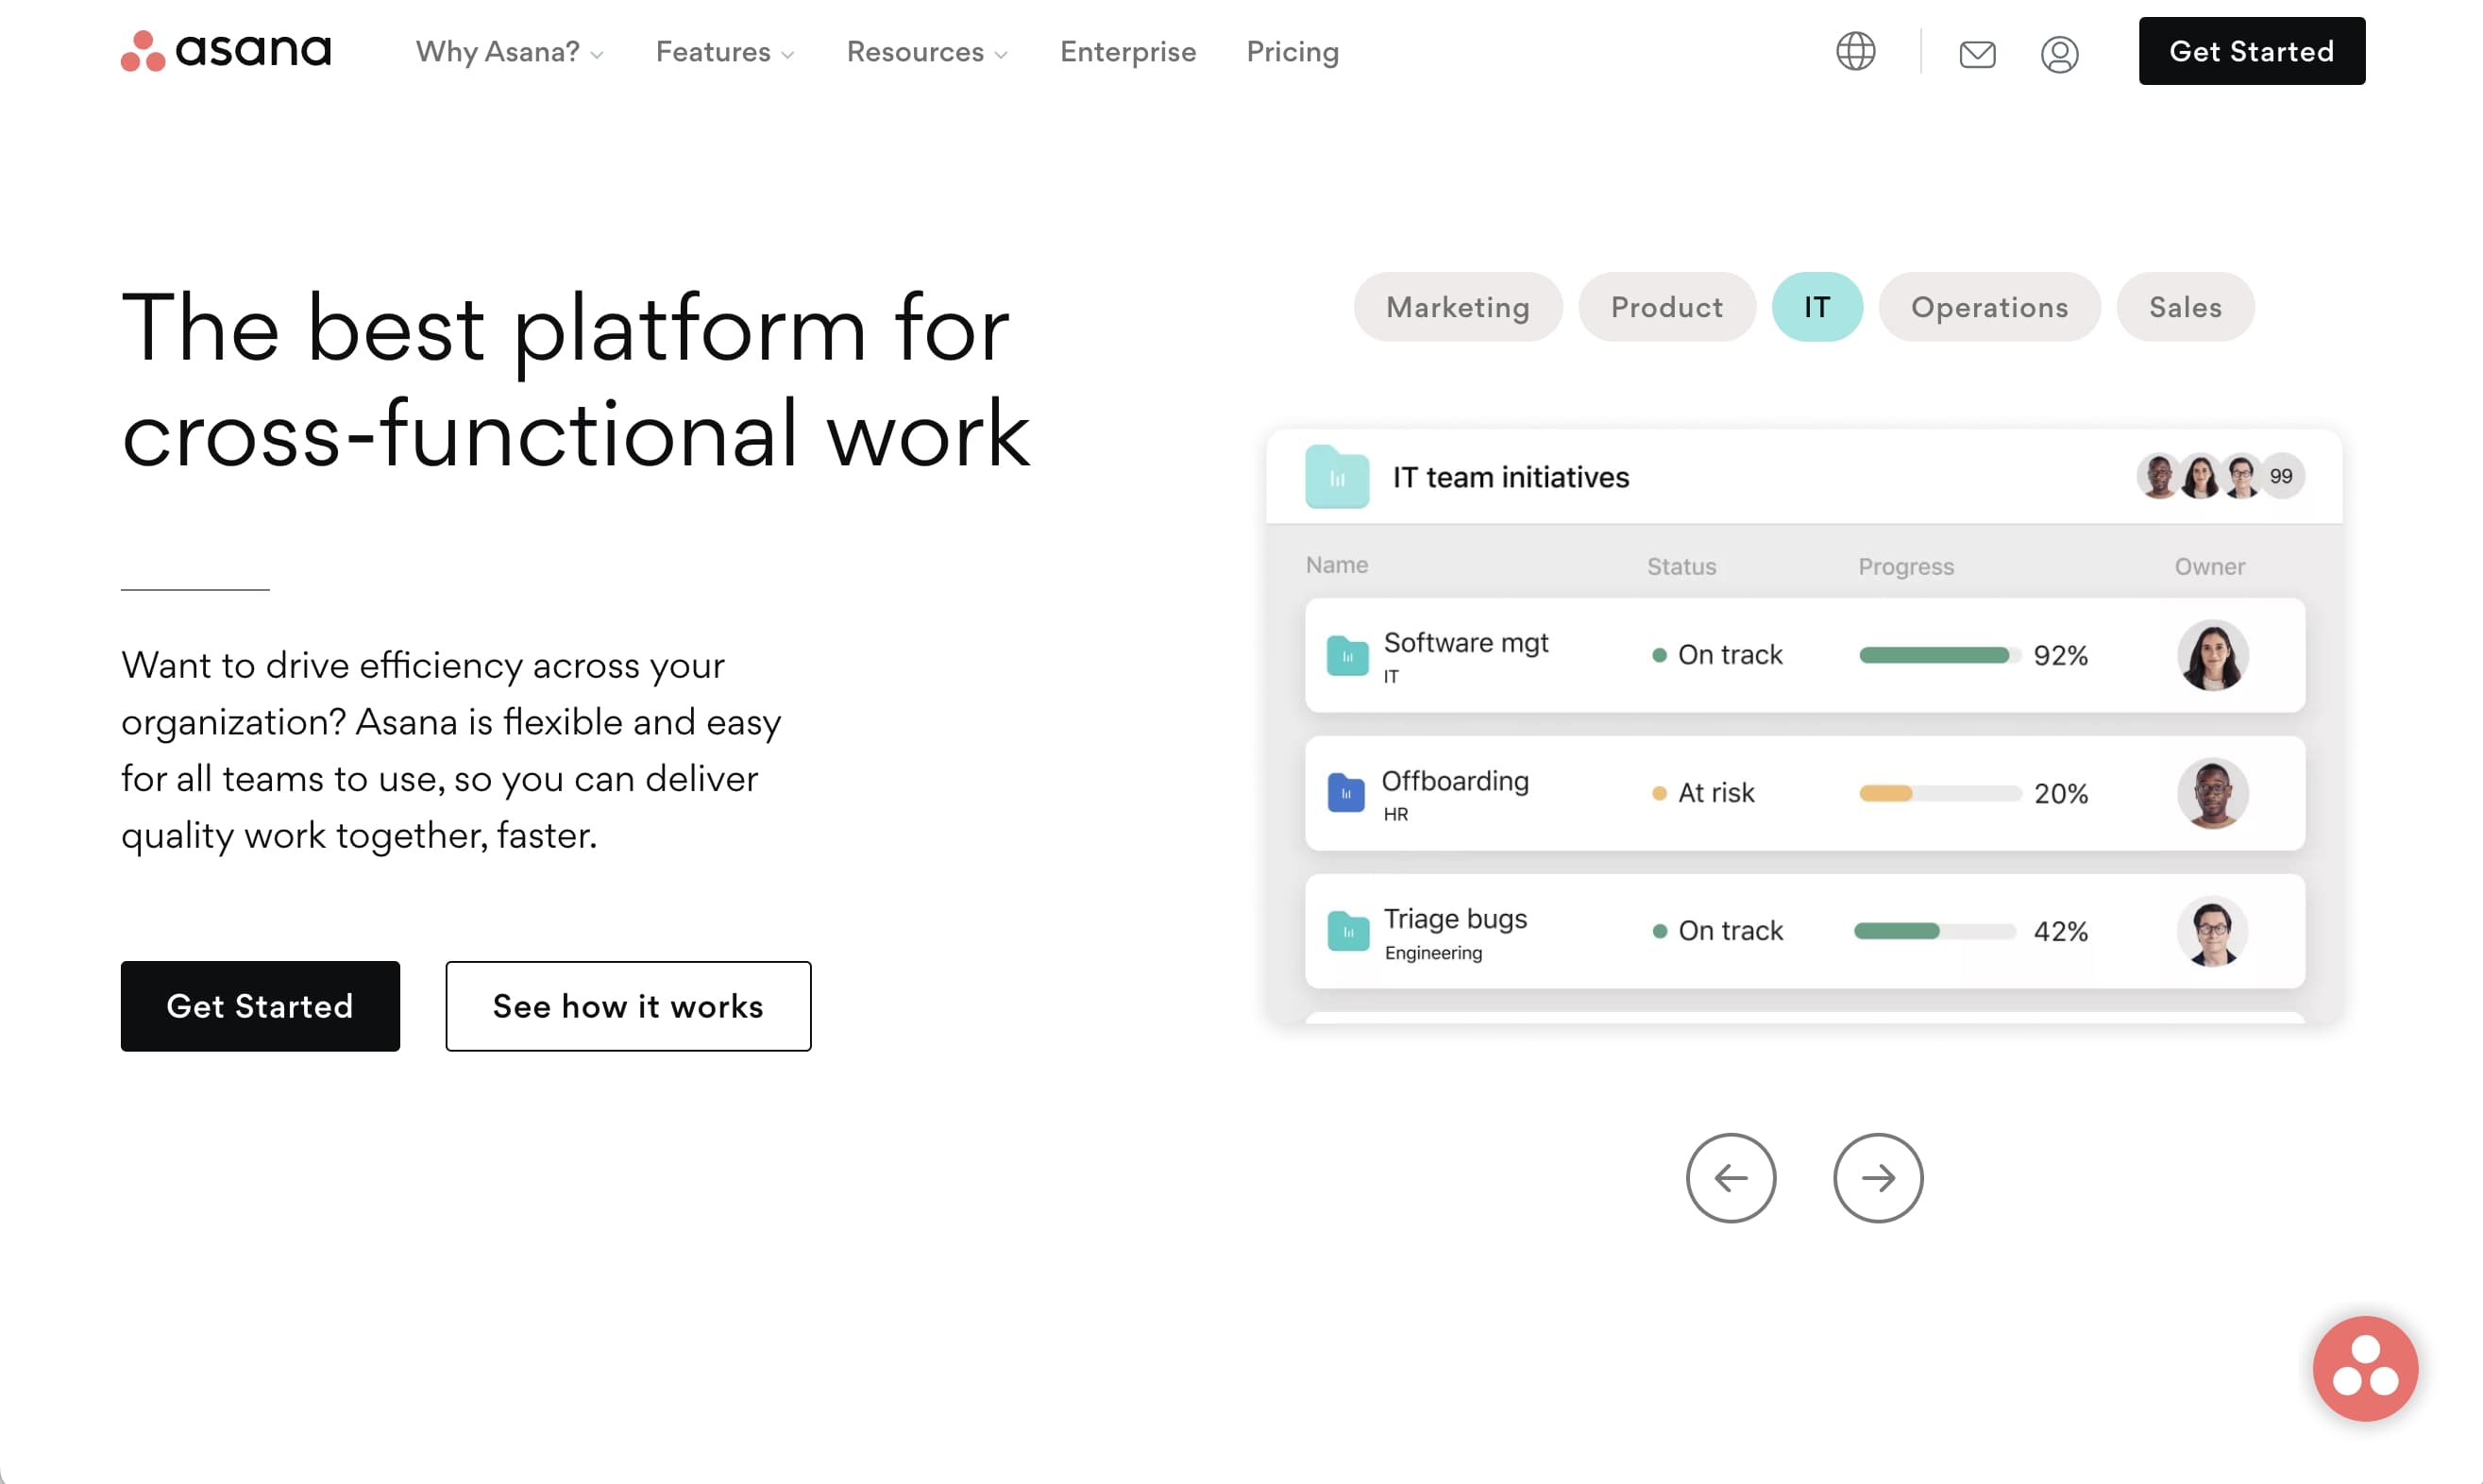Select the Sales department tab
The width and height of the screenshot is (2483, 1484).
click(x=2185, y=306)
